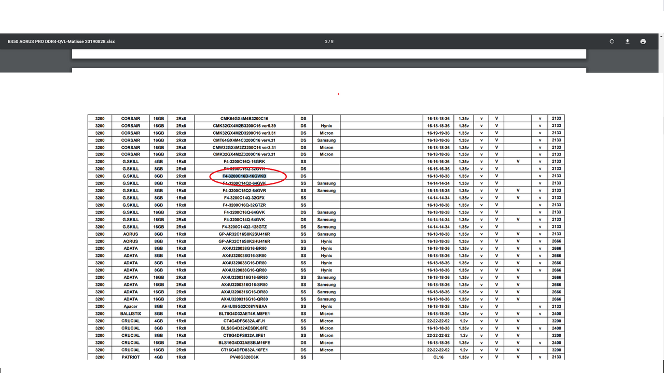The image size is (664, 373).
Task: Select CMT64GX4M4C3200C16 ver4.31 cell
Action: click(x=244, y=140)
